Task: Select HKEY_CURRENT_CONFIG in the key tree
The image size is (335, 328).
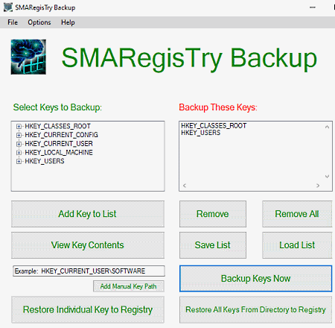Action: pos(61,135)
